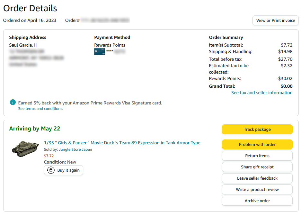301x215 pixels.
Task: Open the Girls & Panzer product title link
Action: [122, 143]
